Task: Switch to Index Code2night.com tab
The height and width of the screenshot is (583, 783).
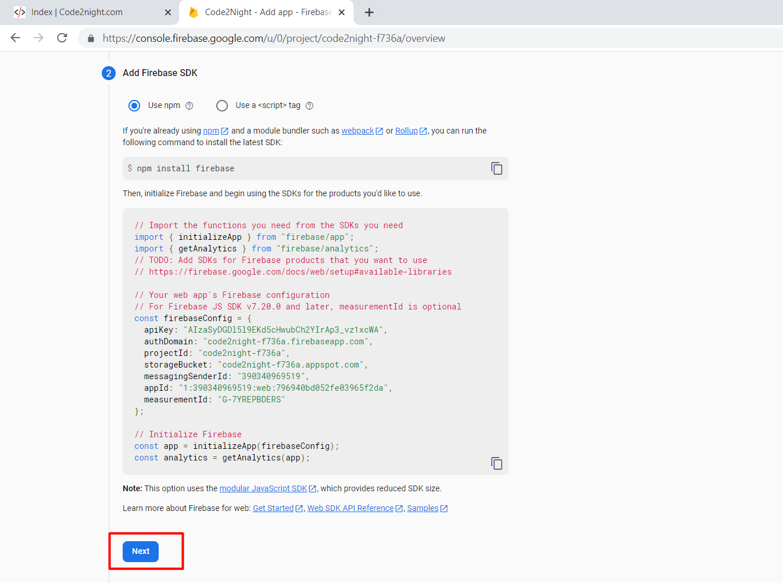Action: click(x=90, y=12)
